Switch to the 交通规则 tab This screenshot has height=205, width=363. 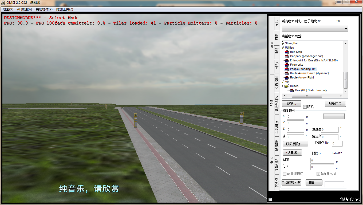[277, 83]
